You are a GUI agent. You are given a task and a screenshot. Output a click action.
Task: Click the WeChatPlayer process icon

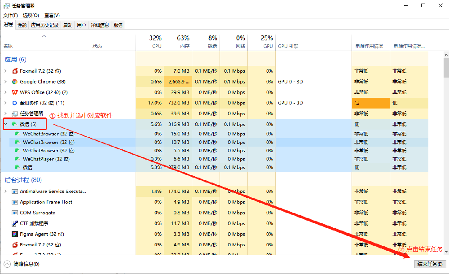coord(18,159)
